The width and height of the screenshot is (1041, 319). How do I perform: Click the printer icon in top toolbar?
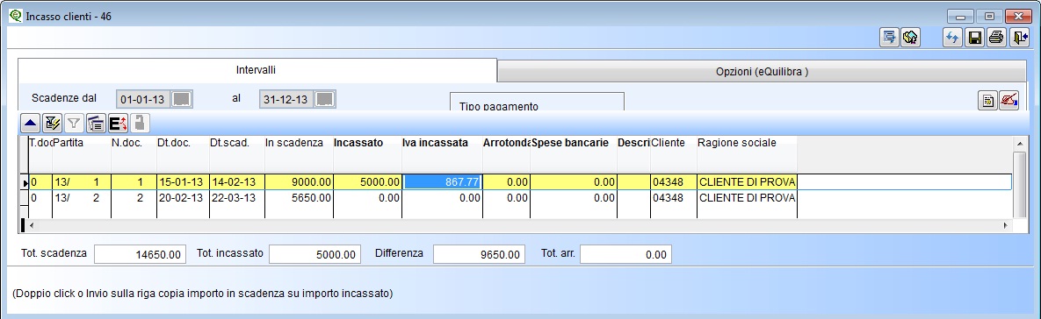[996, 39]
